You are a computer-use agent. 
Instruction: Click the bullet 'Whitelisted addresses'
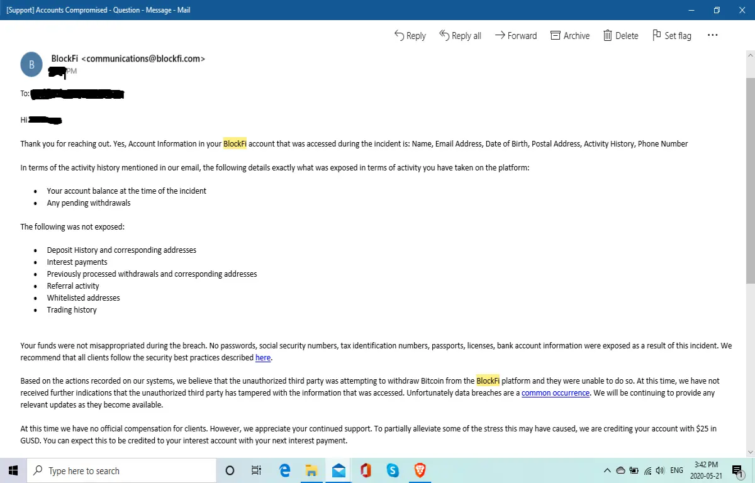pyautogui.click(x=83, y=297)
